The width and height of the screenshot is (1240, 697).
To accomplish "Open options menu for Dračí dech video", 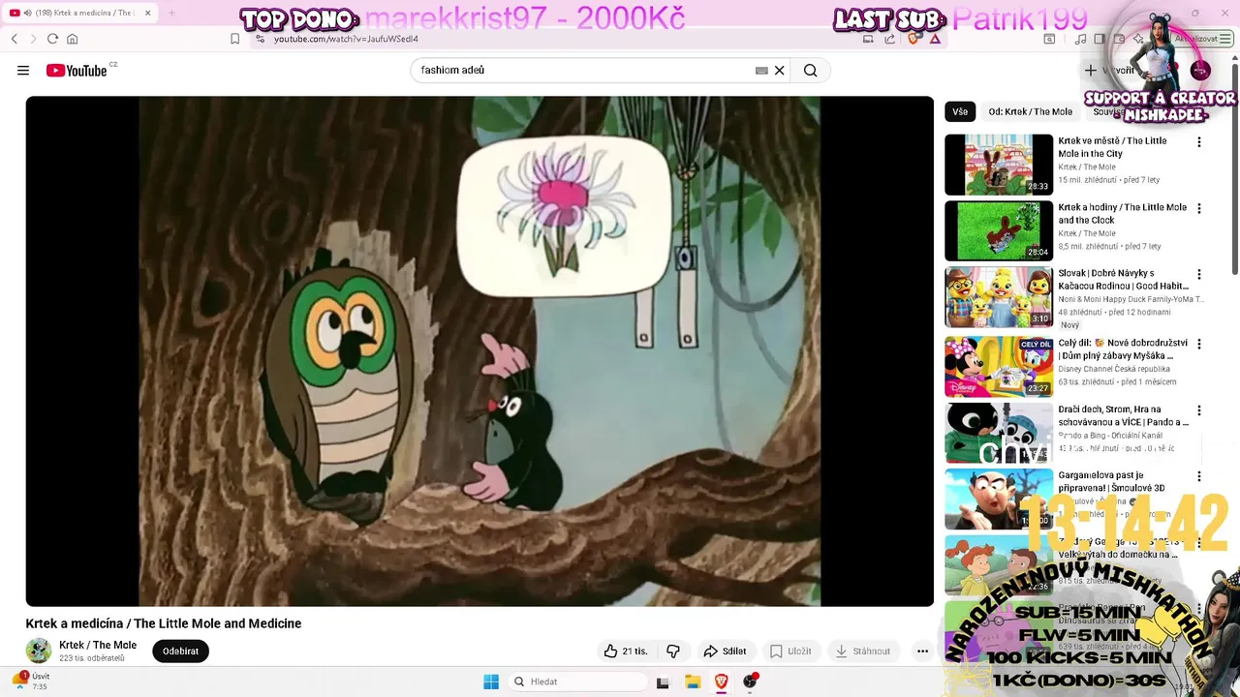I will (1198, 410).
